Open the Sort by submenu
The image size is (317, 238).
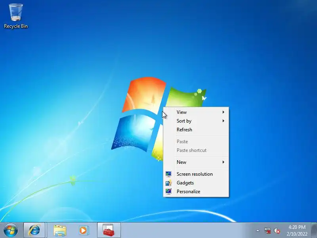click(196, 121)
